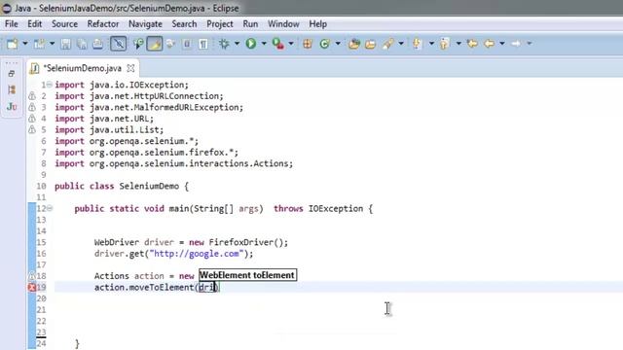Open the Search dropdown arrow

401,44
